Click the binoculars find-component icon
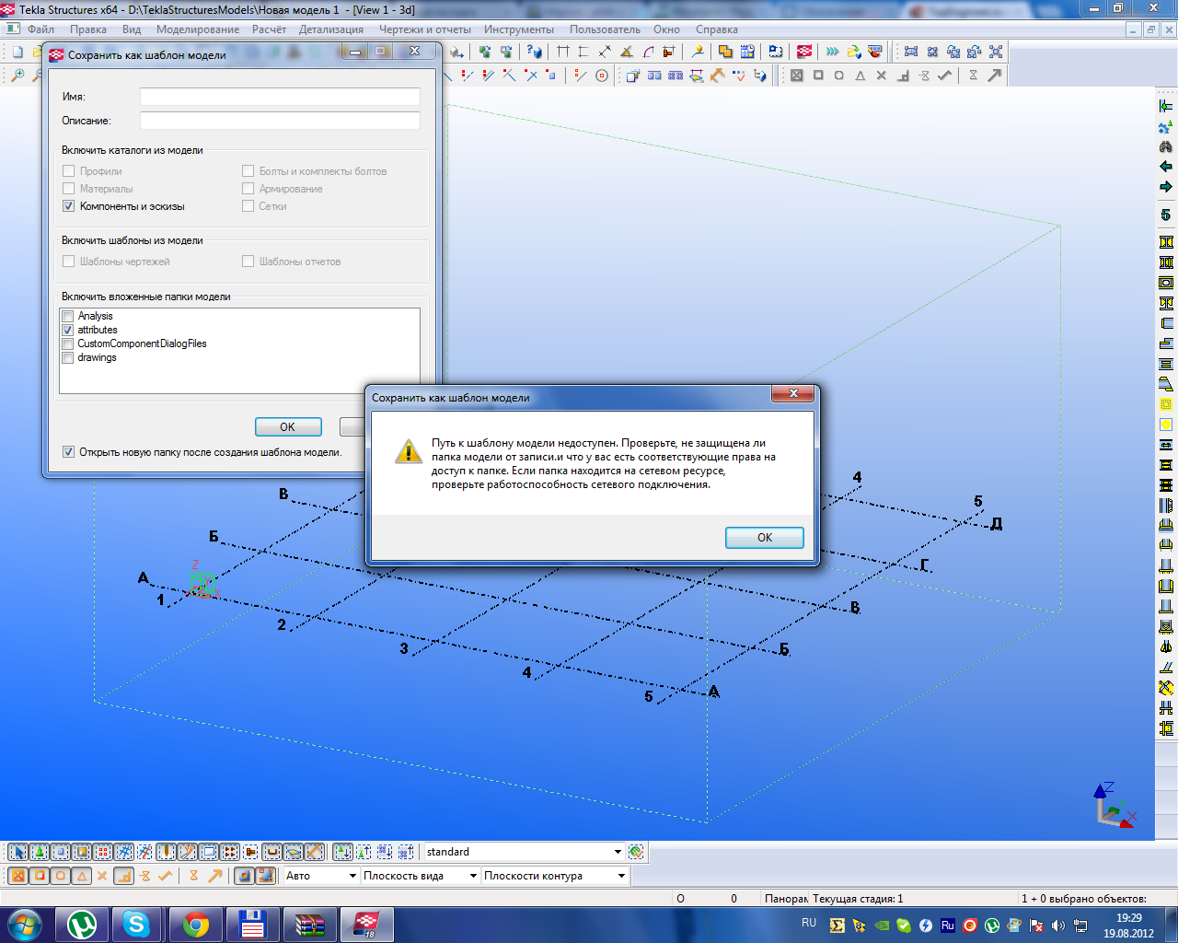Screen dimensions: 1178x943 click(1166, 146)
